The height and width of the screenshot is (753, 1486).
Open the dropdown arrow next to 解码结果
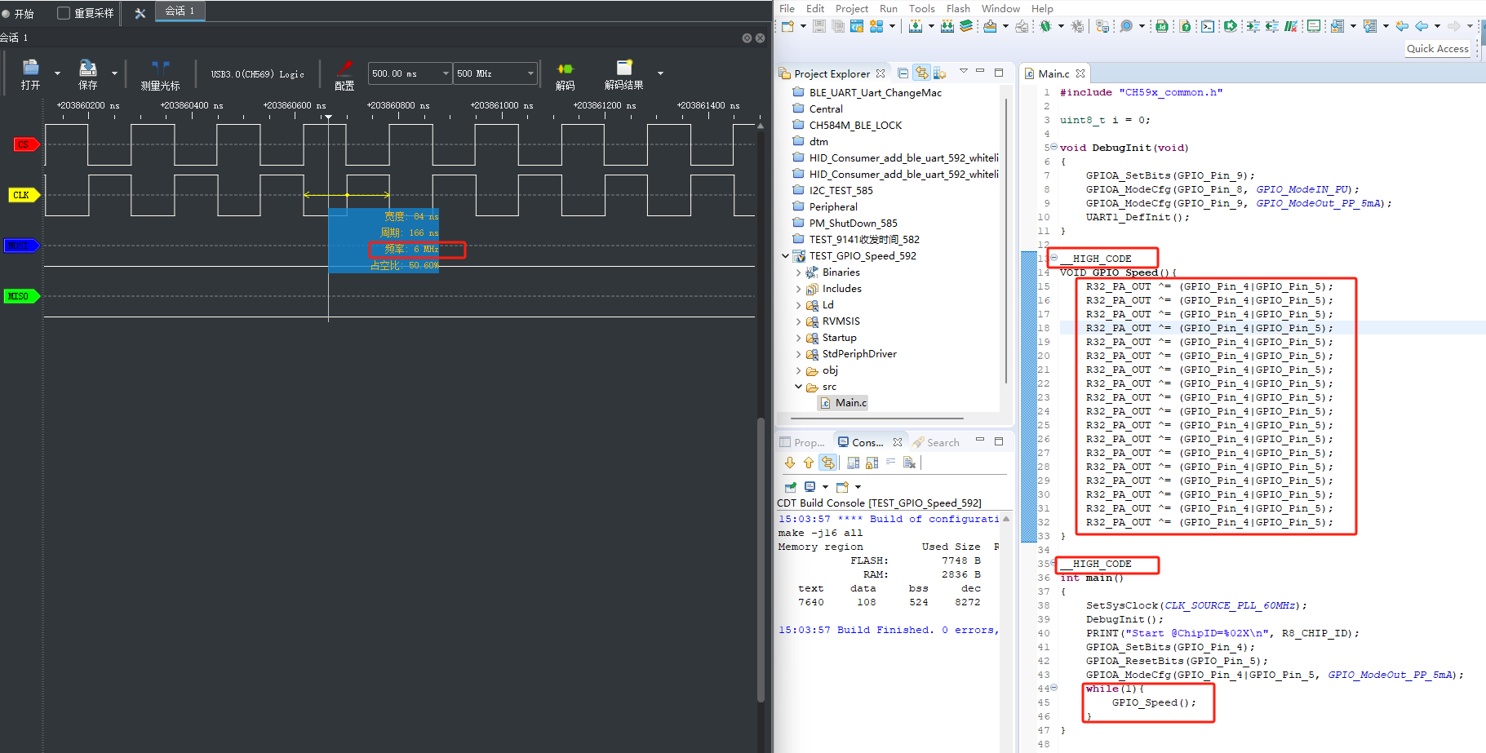pyautogui.click(x=660, y=73)
